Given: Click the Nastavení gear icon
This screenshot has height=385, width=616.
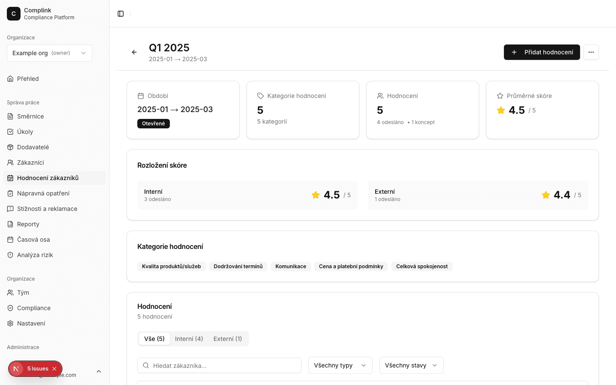Looking at the screenshot, I should click(10, 323).
